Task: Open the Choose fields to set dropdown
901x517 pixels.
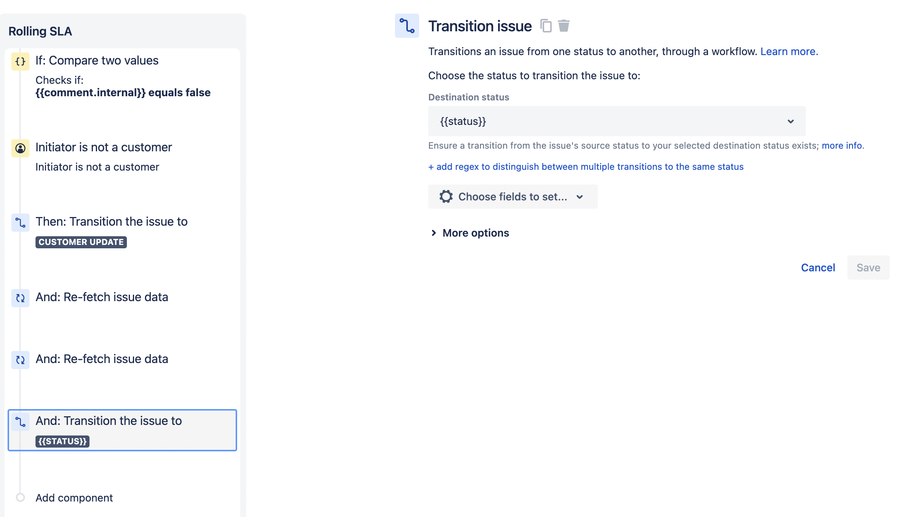Action: coord(512,197)
